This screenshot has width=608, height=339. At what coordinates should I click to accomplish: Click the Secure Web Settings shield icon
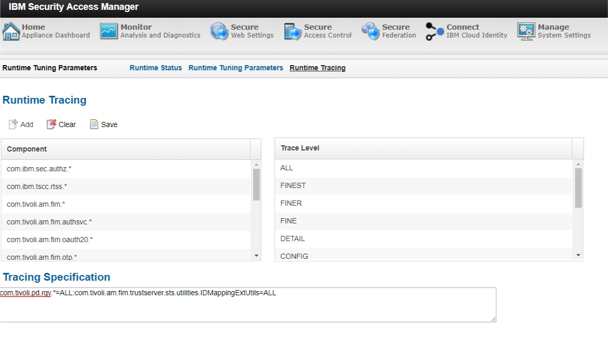219,31
